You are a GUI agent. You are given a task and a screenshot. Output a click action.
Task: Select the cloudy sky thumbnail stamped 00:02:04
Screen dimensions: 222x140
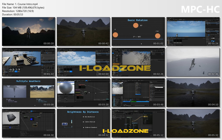click(x=83, y=62)
